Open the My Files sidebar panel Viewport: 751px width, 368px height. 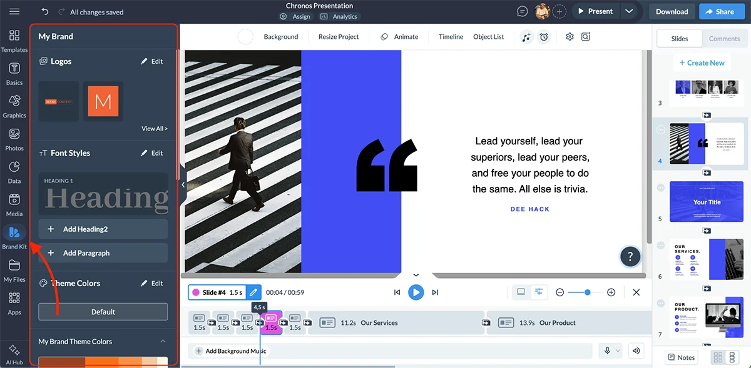14,271
